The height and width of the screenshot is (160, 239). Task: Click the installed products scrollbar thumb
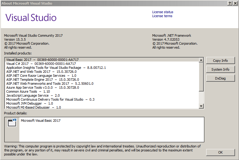tap(201, 77)
